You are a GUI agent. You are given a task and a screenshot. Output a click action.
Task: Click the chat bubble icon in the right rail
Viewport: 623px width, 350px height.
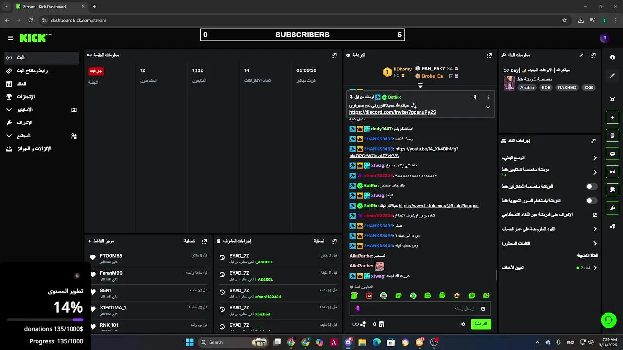612,154
